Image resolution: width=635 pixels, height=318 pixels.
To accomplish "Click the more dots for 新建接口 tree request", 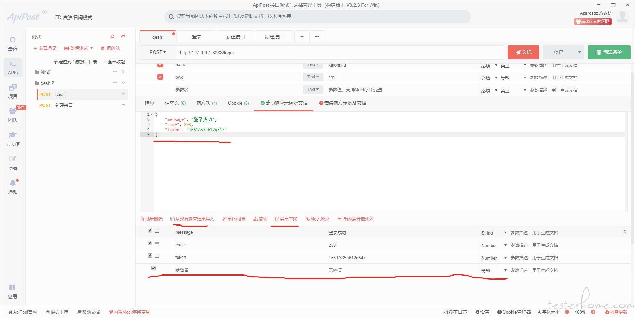I will (x=123, y=105).
